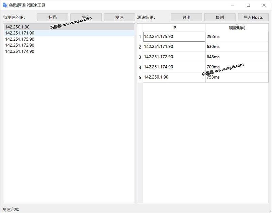Click result cell 142.251.175.90 in row 1
The height and width of the screenshot is (213, 272).
(x=174, y=37)
